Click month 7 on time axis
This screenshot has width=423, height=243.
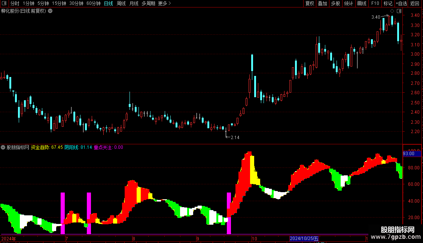(67, 239)
